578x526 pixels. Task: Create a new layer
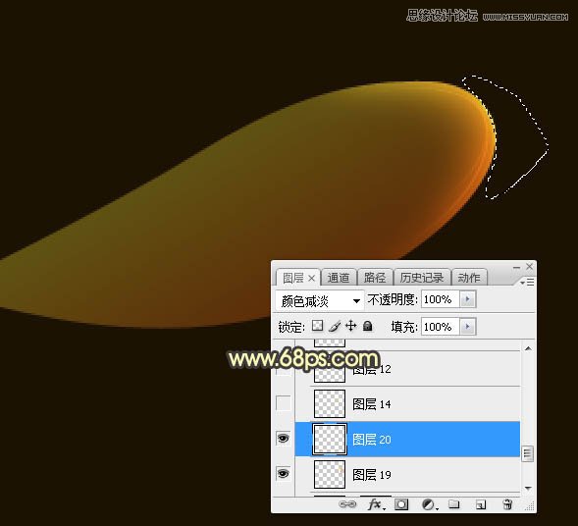point(481,504)
